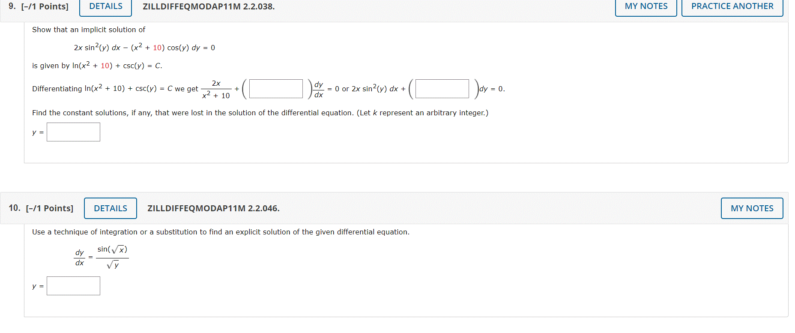
Task: Click the first blank box in the differentiation equation
Action: point(275,88)
